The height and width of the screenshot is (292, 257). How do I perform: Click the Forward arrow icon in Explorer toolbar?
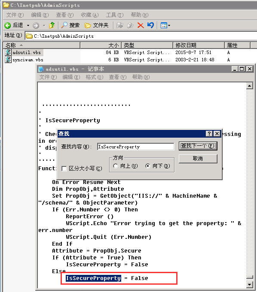[36, 25]
